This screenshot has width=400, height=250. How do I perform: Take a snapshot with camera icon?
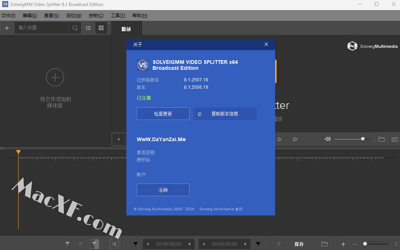coord(394,139)
